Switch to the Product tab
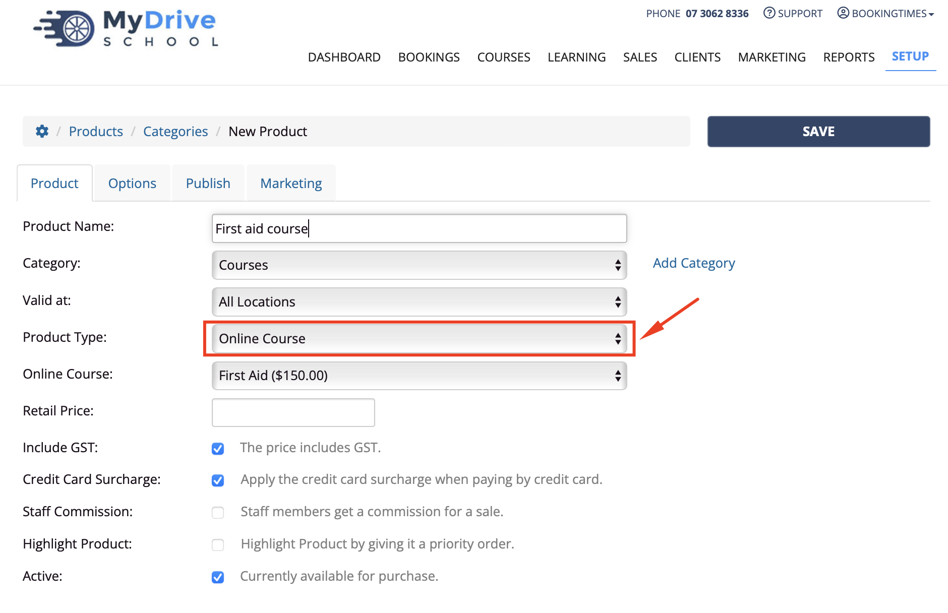 pos(54,183)
